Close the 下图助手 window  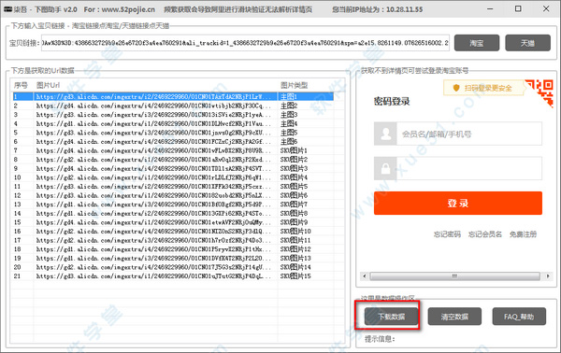(546, 9)
